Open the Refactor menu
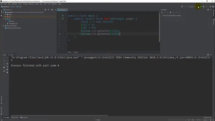Viewport: 215px width, 121px height. click(x=32, y=4)
